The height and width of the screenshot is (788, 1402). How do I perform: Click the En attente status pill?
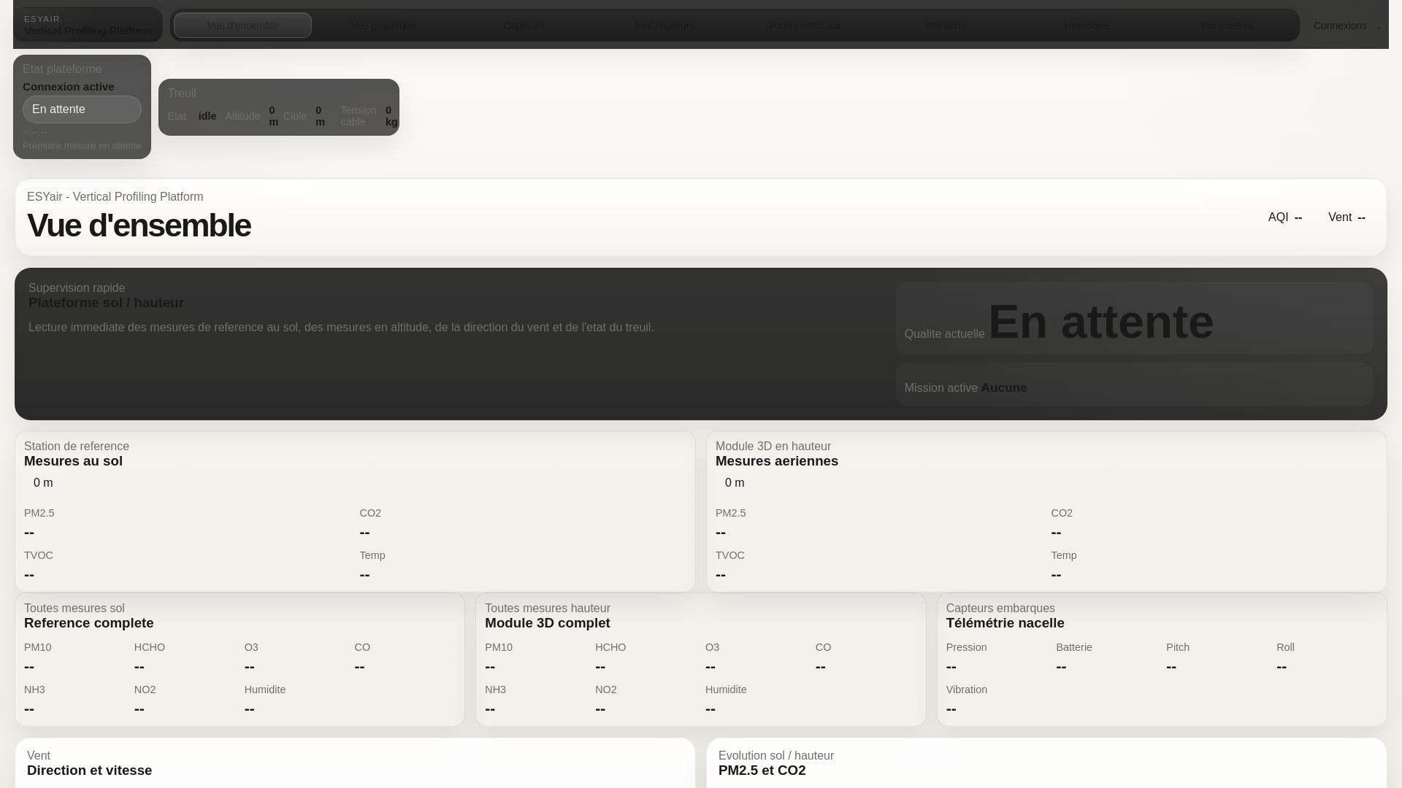pos(82,109)
